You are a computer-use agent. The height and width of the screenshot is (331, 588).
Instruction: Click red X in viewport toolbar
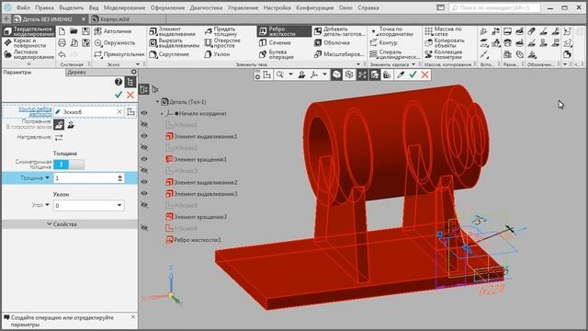click(424, 75)
